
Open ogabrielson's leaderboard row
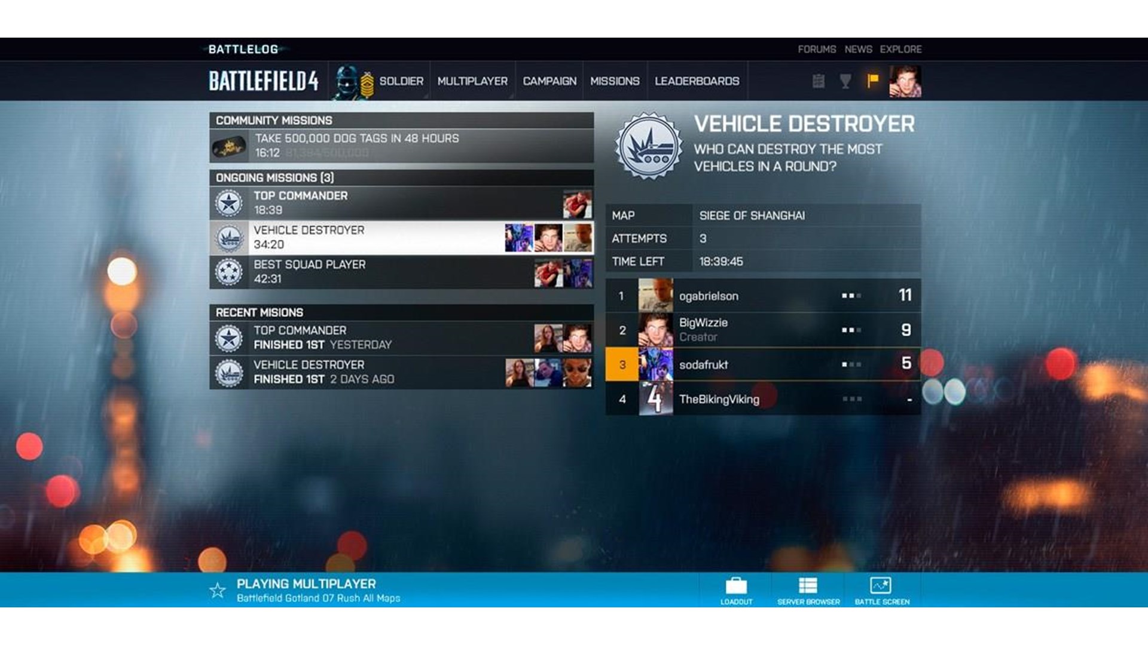coord(763,296)
